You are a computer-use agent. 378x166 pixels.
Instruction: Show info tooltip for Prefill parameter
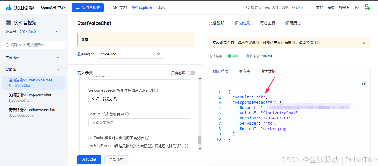[187, 146]
